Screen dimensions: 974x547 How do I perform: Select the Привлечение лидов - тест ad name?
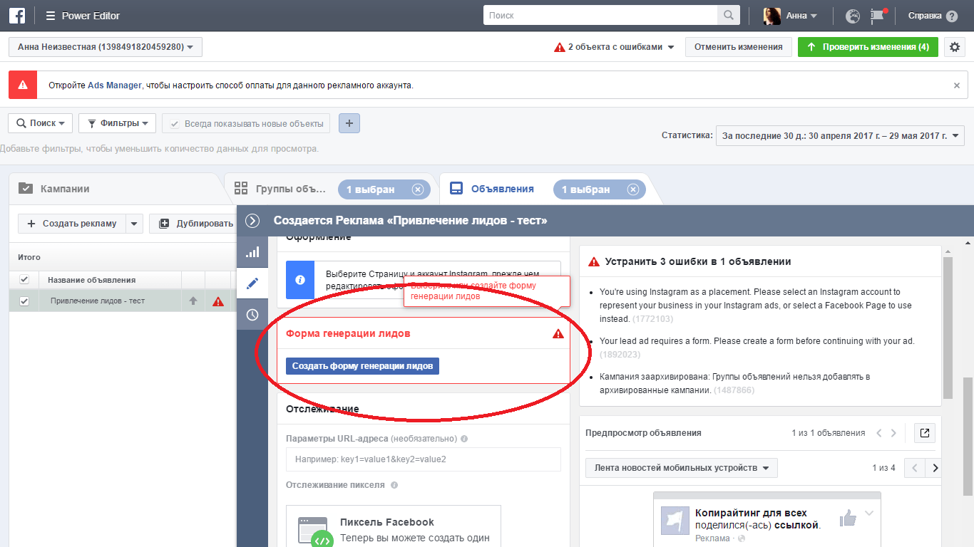coord(98,301)
